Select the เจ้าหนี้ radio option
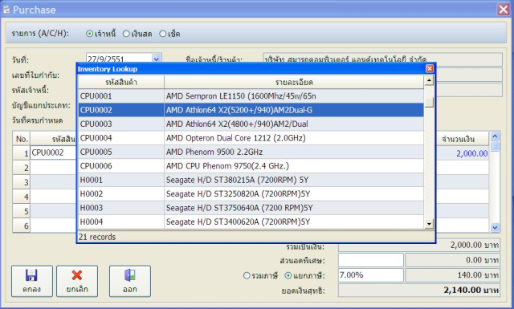The height and width of the screenshot is (309, 514). pyautogui.click(x=100, y=34)
